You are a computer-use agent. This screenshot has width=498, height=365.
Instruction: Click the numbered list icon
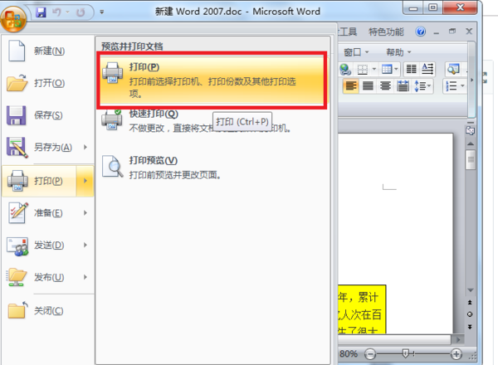pyautogui.click(x=451, y=86)
